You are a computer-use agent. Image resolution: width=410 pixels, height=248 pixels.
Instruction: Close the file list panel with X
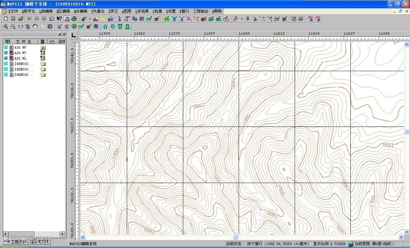(x=64, y=34)
